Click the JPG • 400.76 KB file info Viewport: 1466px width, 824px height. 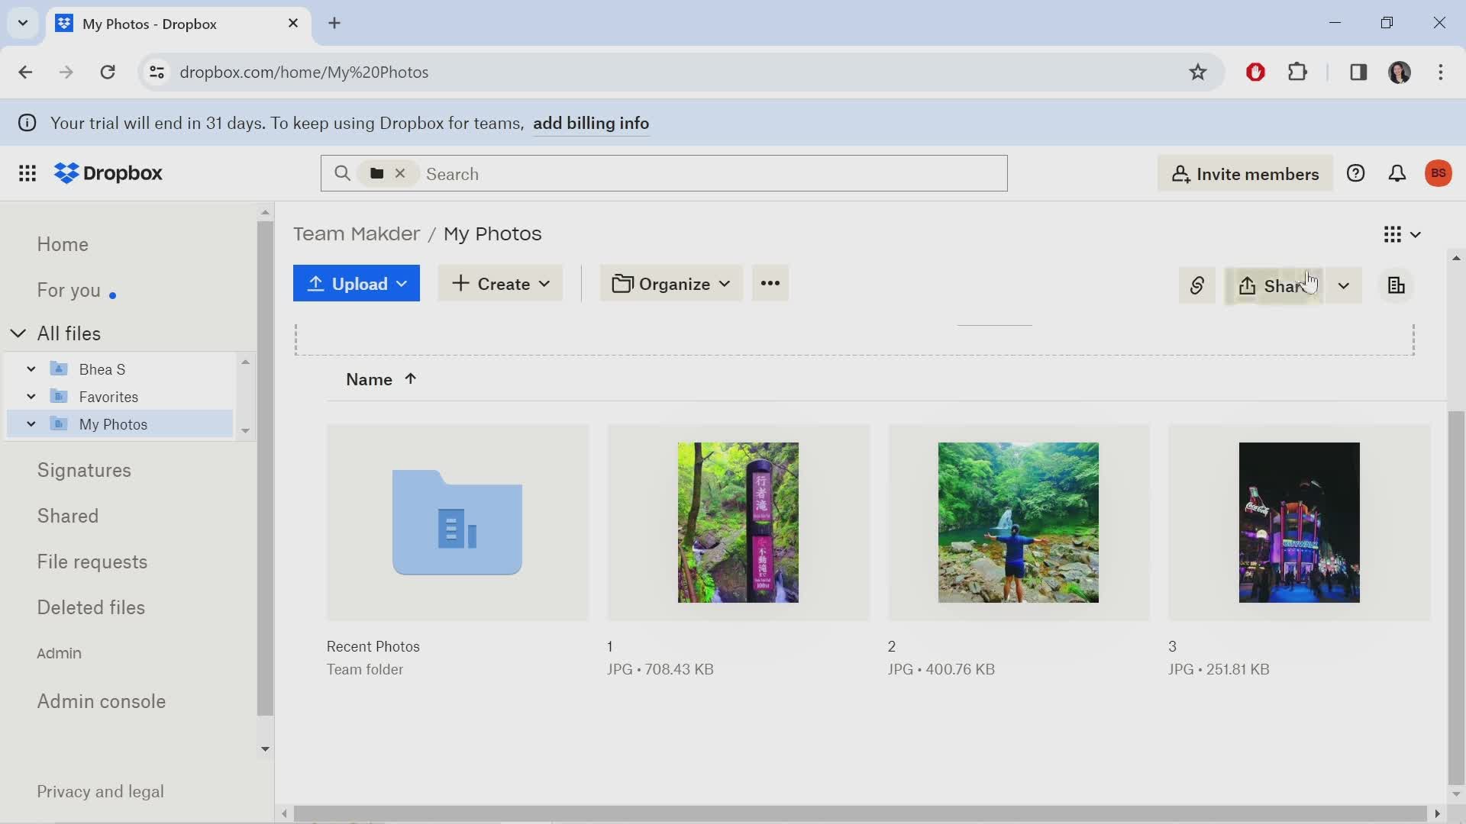click(941, 670)
